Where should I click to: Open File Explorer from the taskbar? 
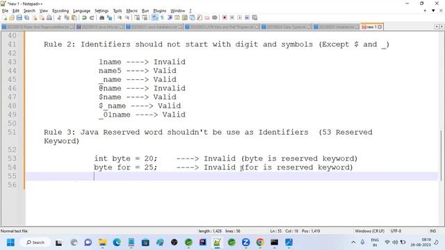coord(102,242)
